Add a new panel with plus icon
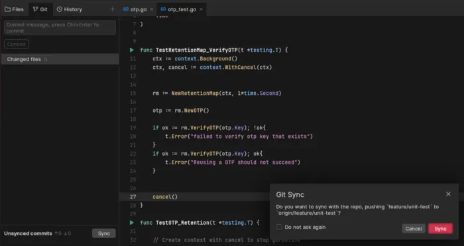 [112, 9]
